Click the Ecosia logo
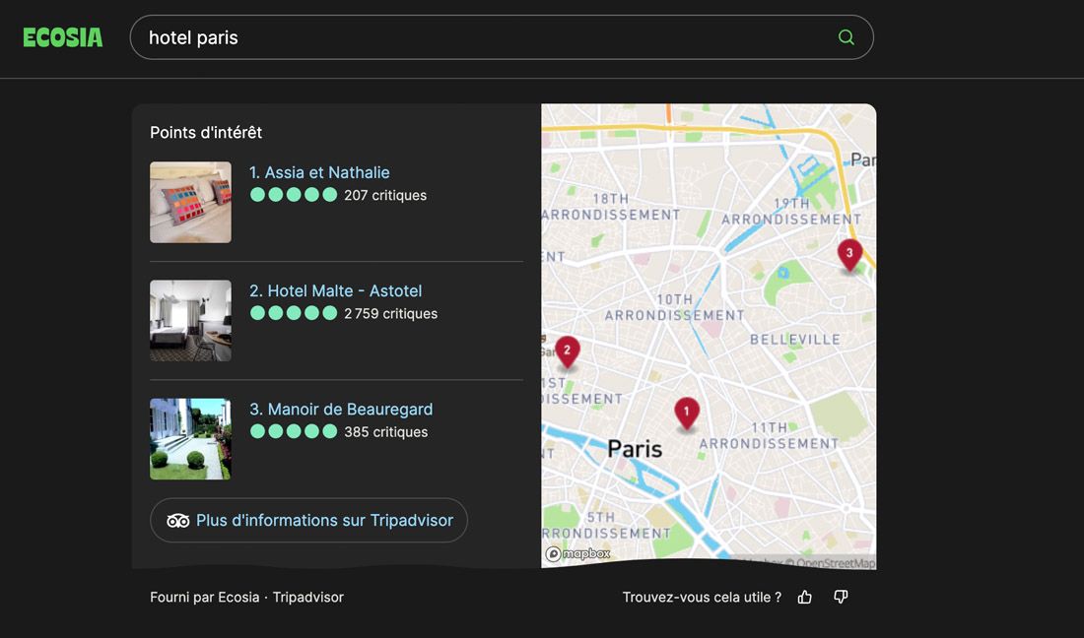 62,37
